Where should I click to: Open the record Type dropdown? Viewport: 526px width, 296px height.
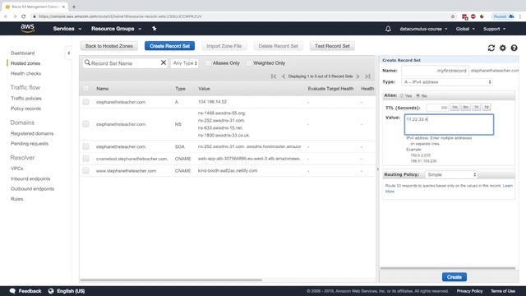447,82
